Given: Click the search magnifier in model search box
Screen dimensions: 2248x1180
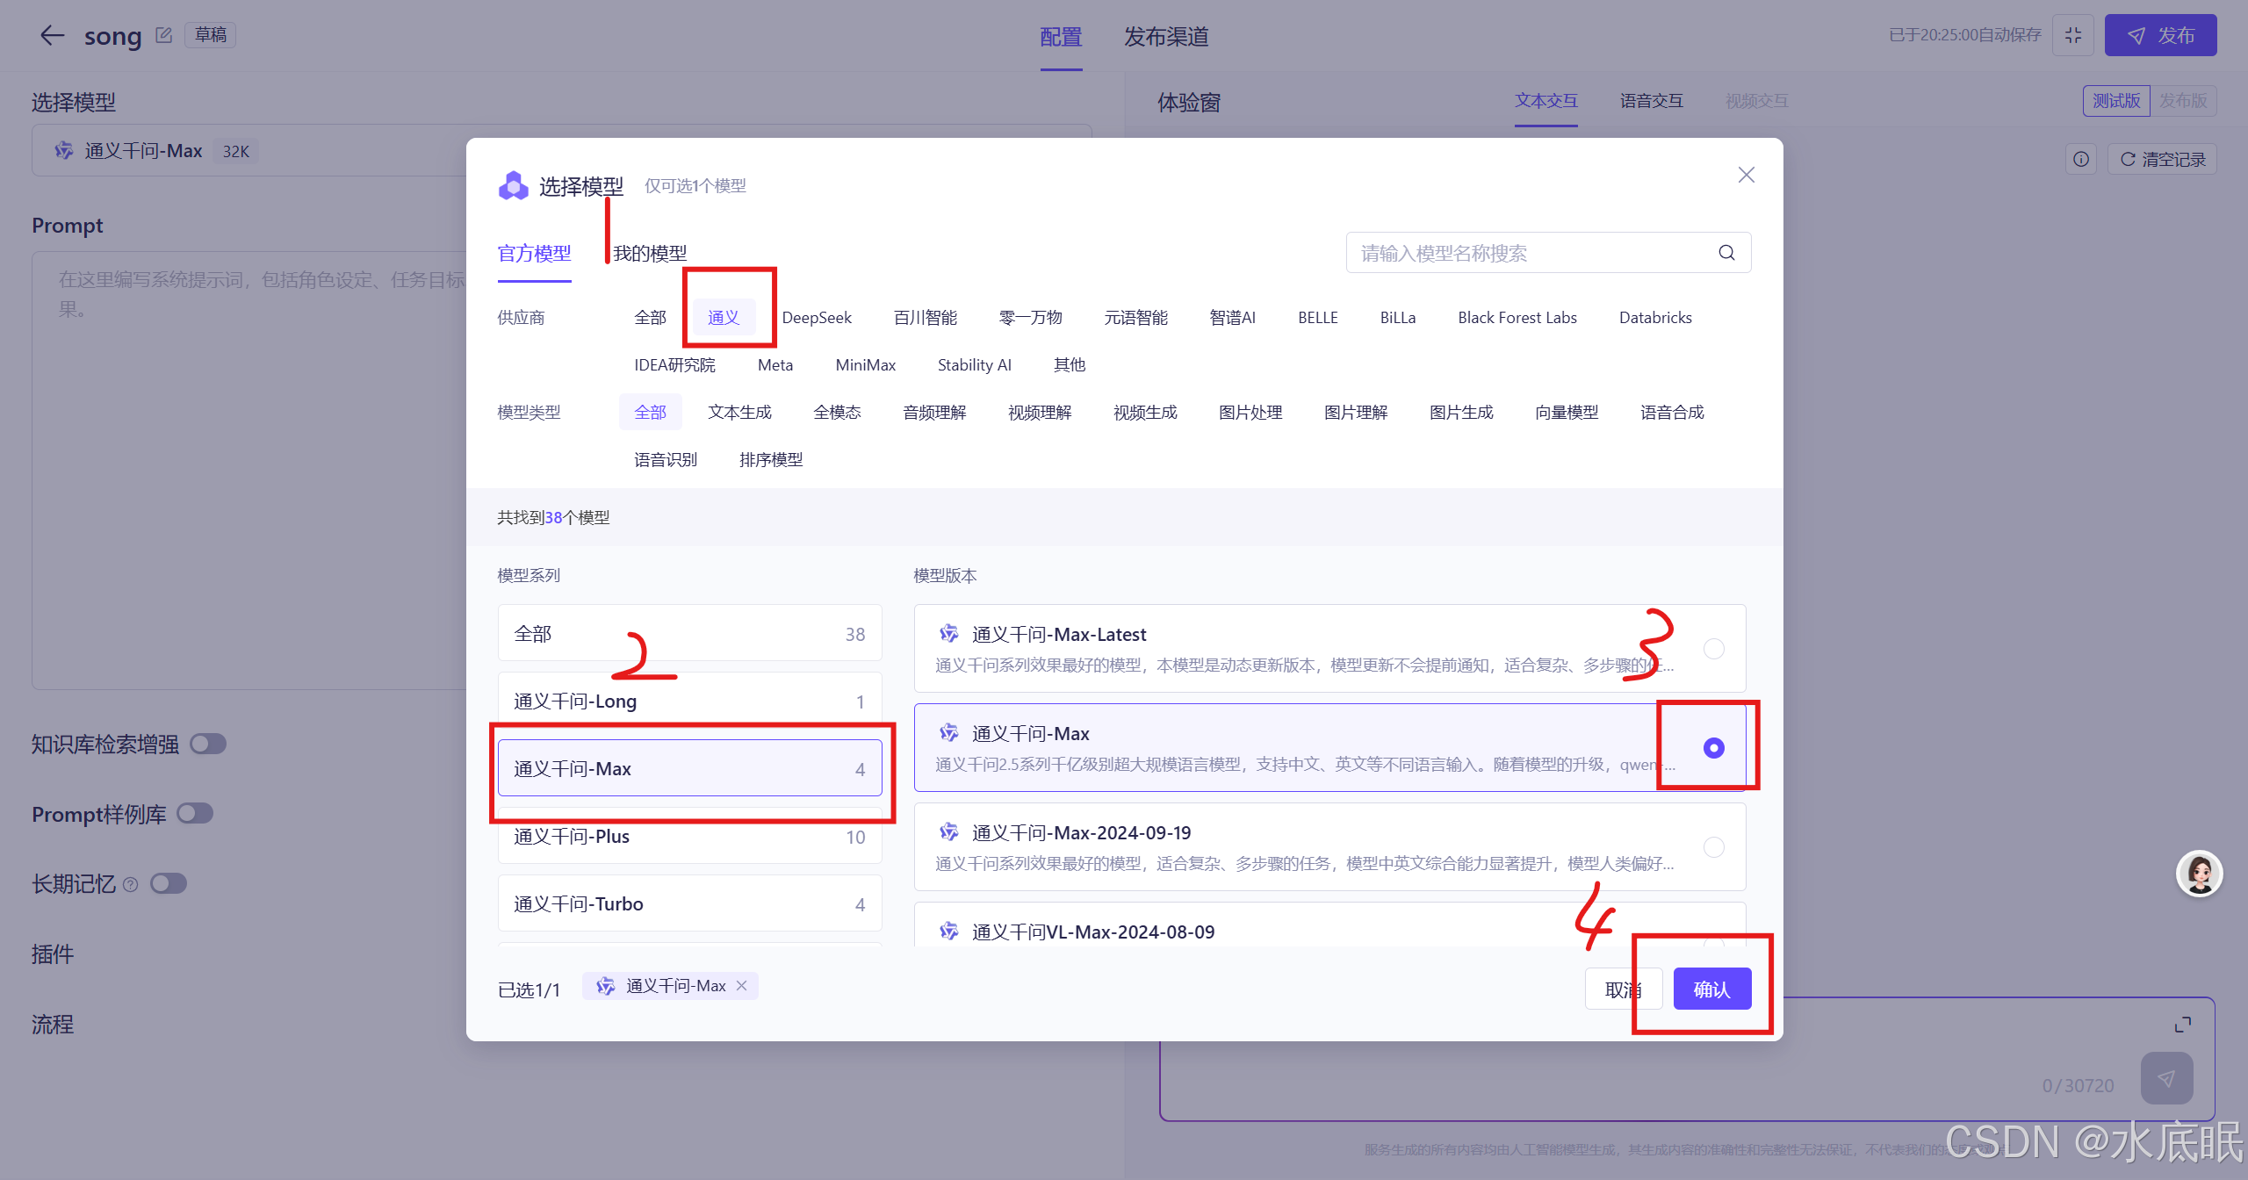Looking at the screenshot, I should point(1726,253).
